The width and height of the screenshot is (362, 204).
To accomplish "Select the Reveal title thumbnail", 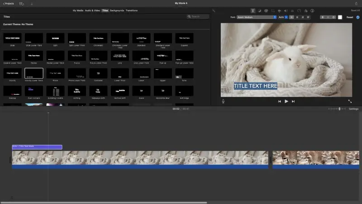I will pos(34,56).
